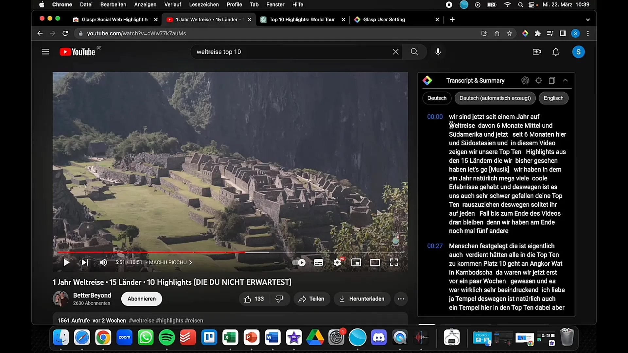Dislike the video with thumbs down
628x353 pixels.
click(x=279, y=299)
